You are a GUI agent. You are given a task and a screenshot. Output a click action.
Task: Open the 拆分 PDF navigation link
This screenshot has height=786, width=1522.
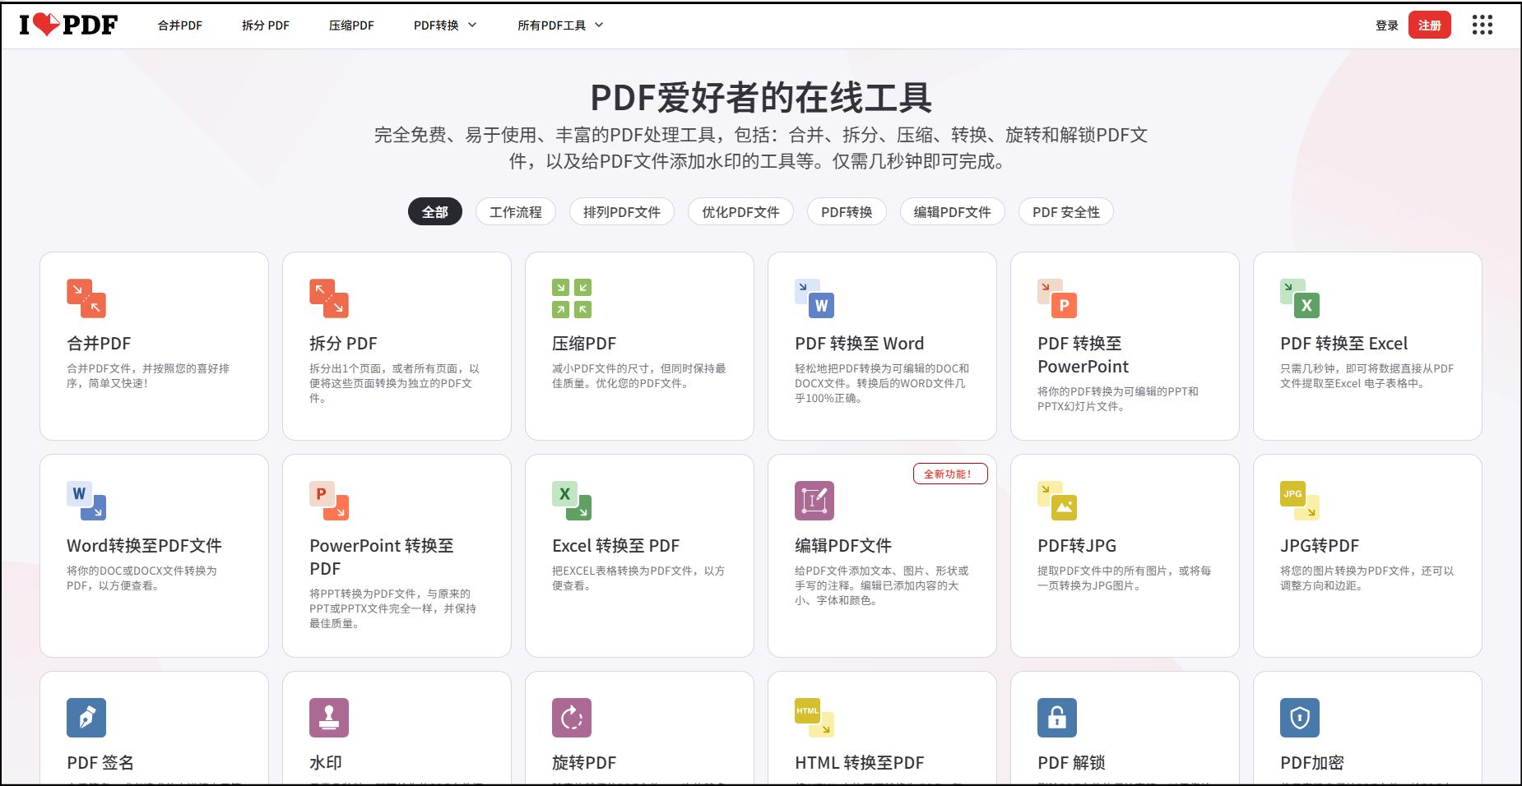click(x=266, y=25)
